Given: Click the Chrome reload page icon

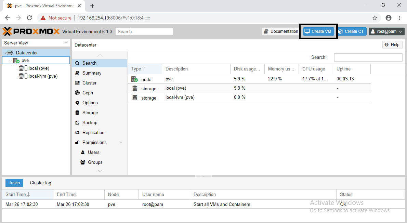Looking at the screenshot, I should (29, 18).
